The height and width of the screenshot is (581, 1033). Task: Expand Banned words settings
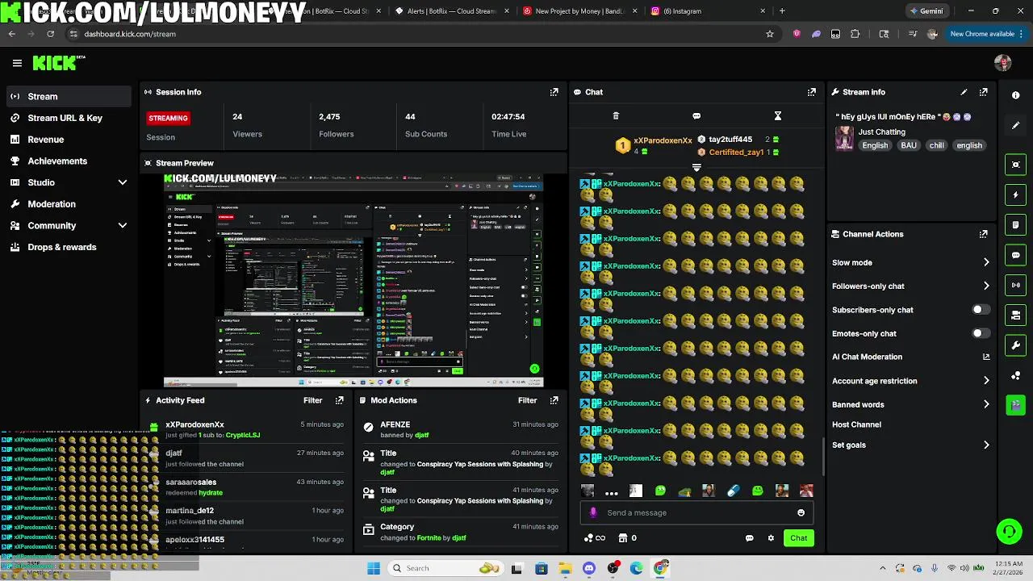[x=985, y=404]
